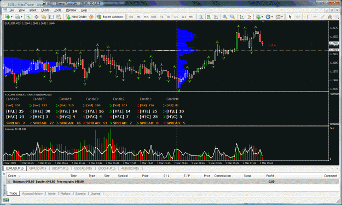Open the Strategy Tester icon
This screenshot has height=205, width=342.
click(x=59, y=17)
